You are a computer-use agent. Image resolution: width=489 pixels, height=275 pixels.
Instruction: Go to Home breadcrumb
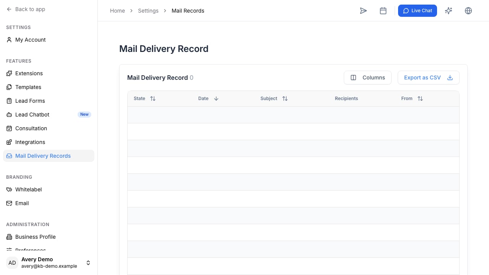(117, 11)
